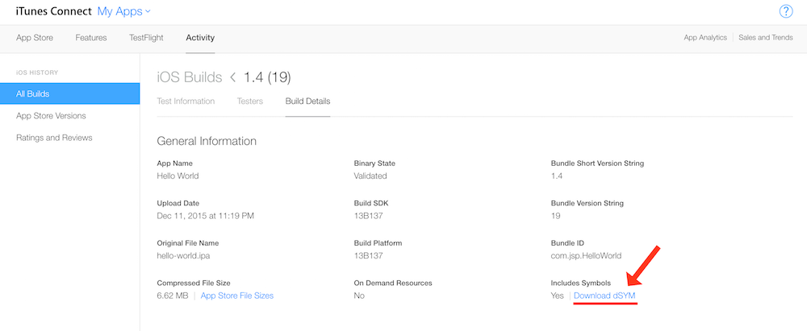Open App Store Versions in sidebar

coord(51,116)
